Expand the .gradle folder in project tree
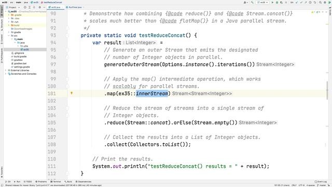 [9, 15]
